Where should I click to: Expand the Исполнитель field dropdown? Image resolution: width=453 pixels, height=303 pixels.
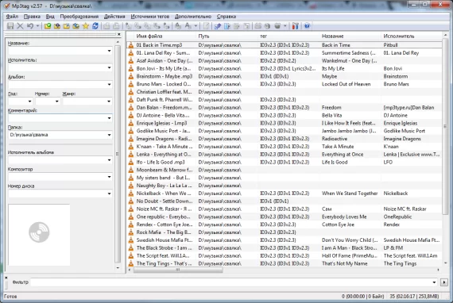click(x=109, y=67)
